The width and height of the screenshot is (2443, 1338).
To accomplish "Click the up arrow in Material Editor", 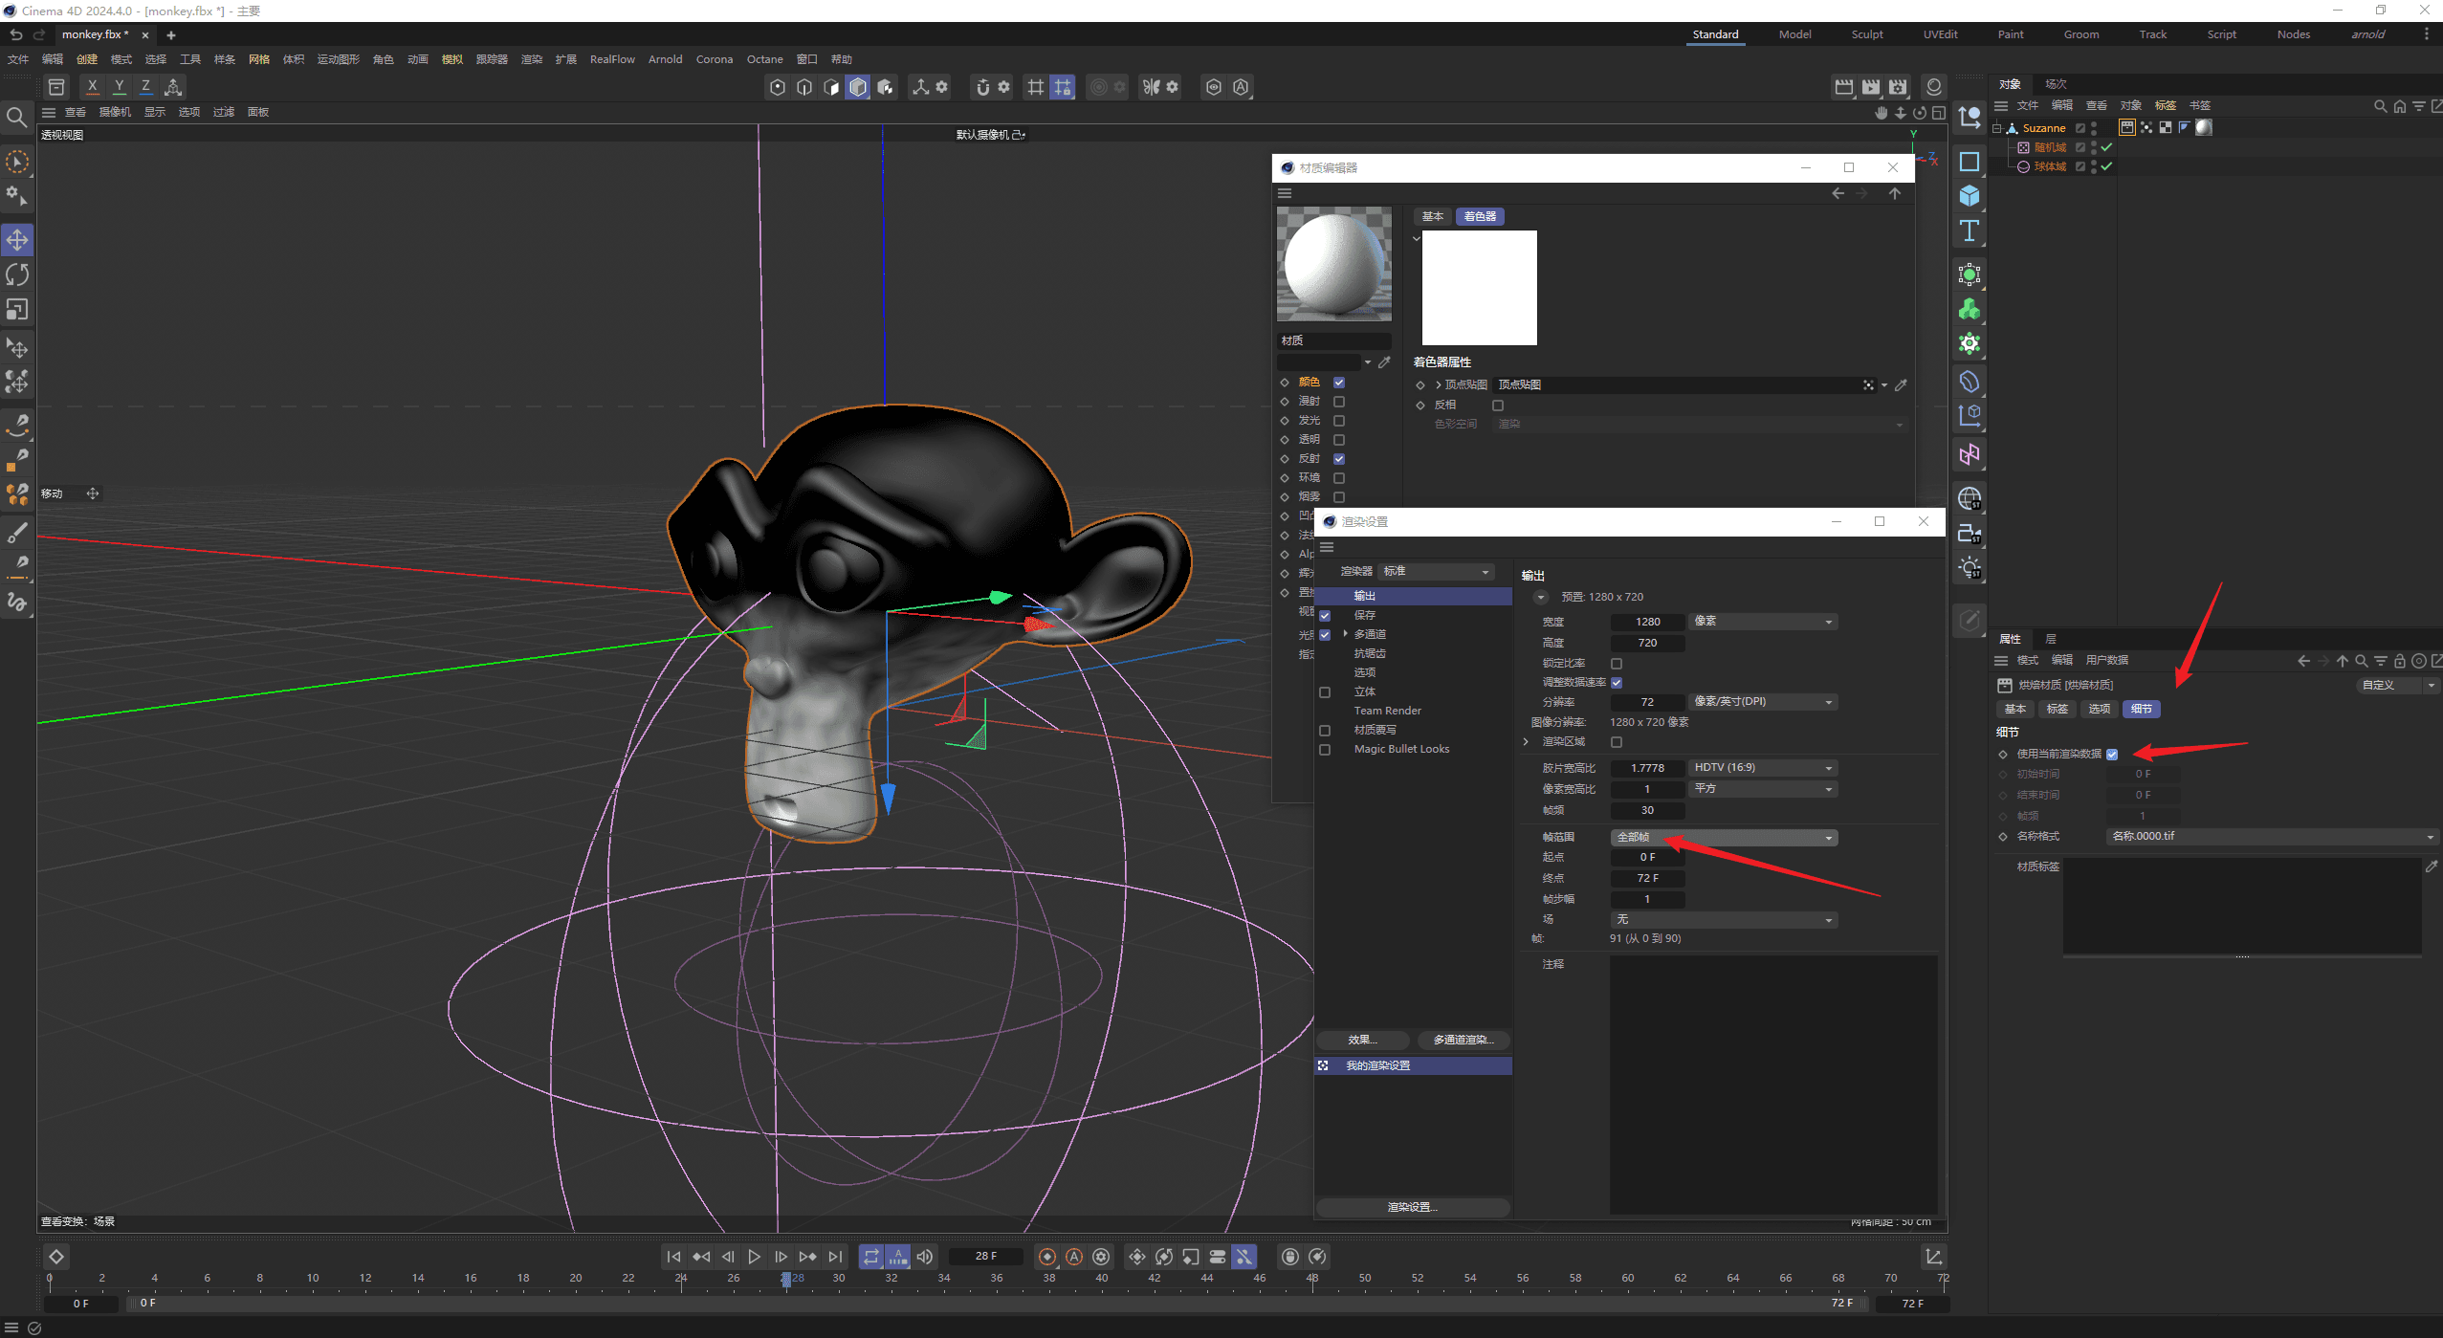I will (1894, 193).
